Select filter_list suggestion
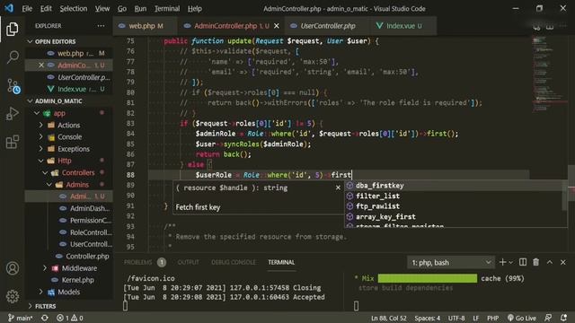This screenshot has height=323, width=575. click(x=454, y=196)
